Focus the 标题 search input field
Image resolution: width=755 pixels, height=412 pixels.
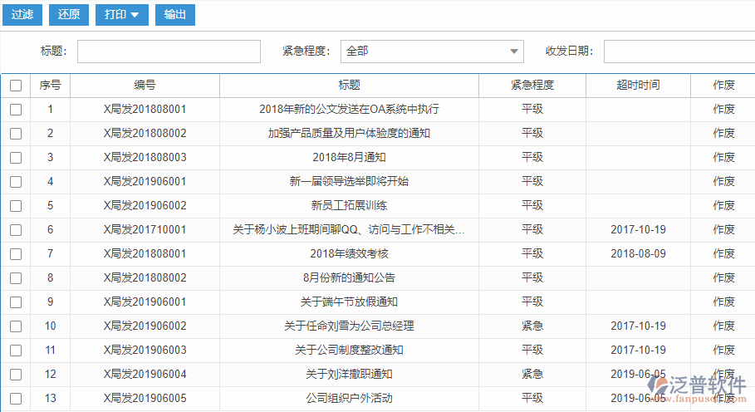point(169,51)
